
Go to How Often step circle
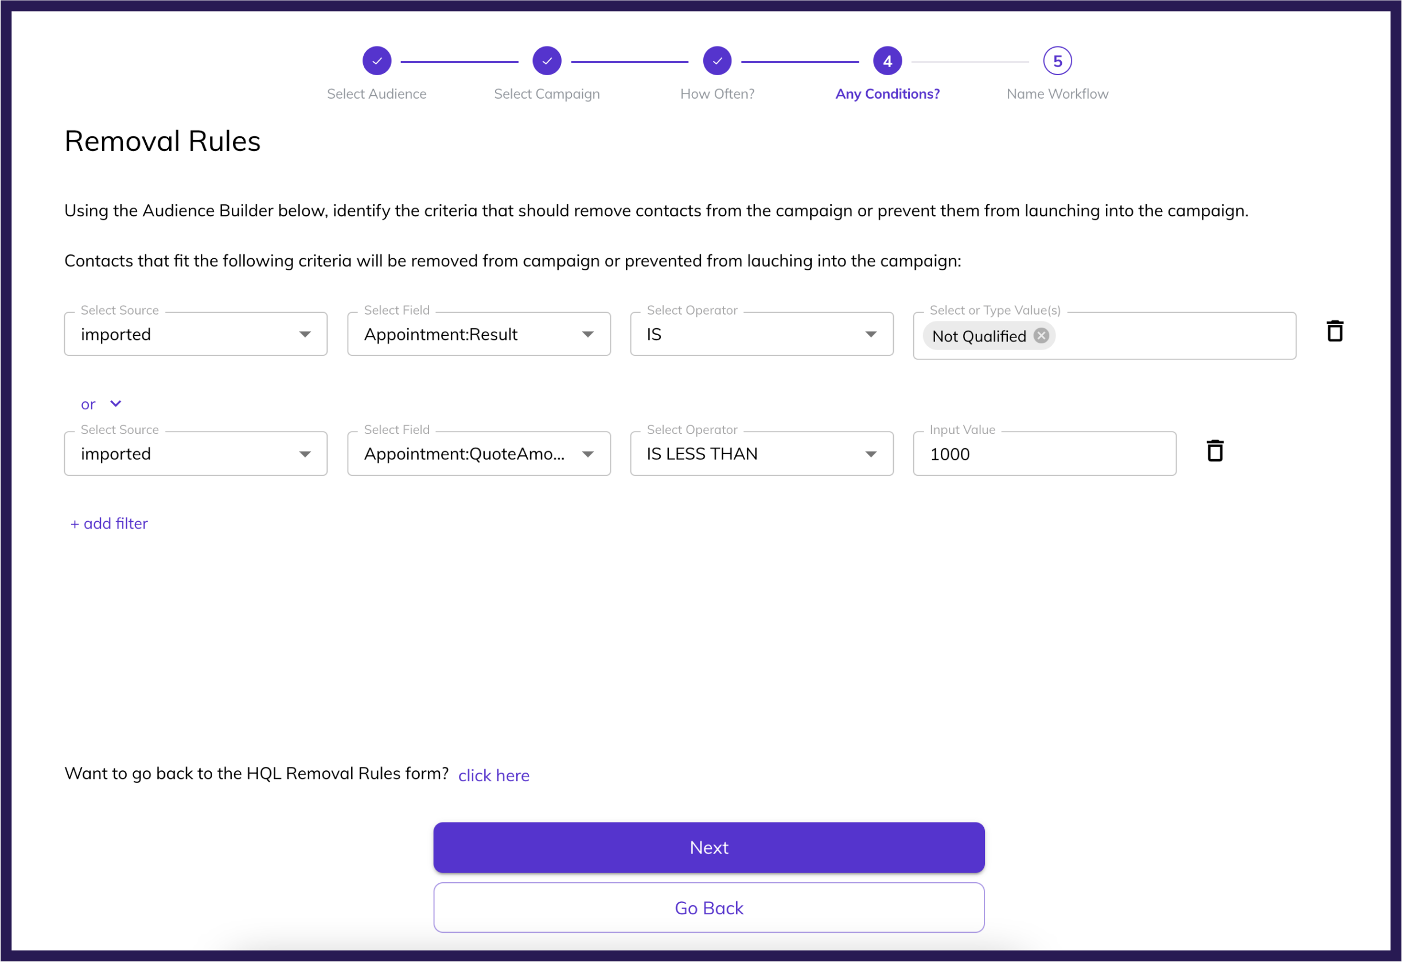pyautogui.click(x=716, y=61)
